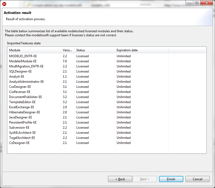Minimize the activation window

(189, 3)
